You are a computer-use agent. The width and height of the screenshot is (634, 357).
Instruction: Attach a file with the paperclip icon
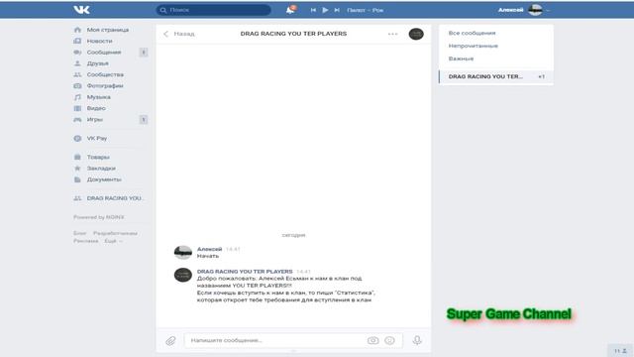pos(170,341)
